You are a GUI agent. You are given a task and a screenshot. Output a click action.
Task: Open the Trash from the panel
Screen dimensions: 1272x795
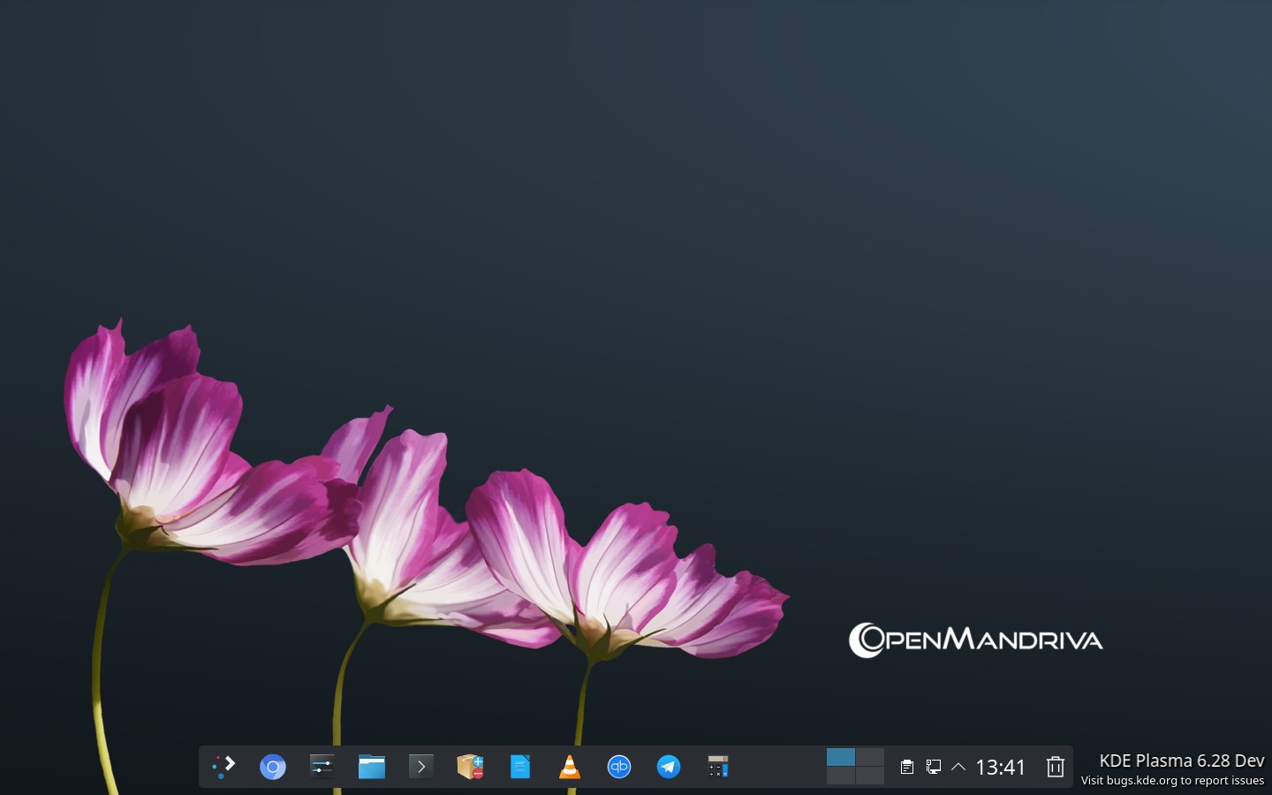coord(1055,767)
